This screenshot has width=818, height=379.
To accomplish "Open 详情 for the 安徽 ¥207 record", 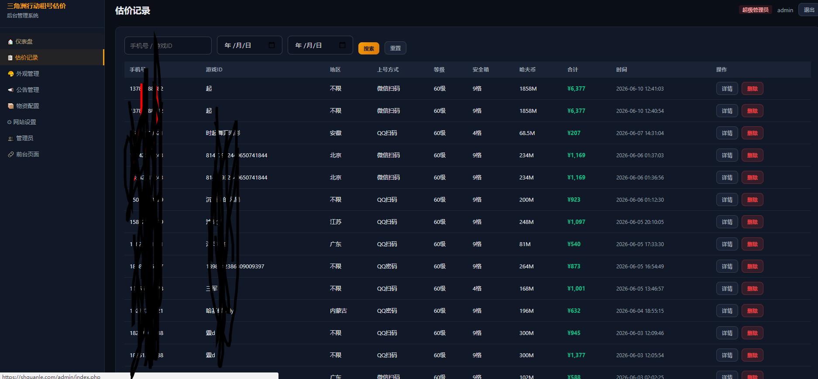I will click(x=727, y=133).
